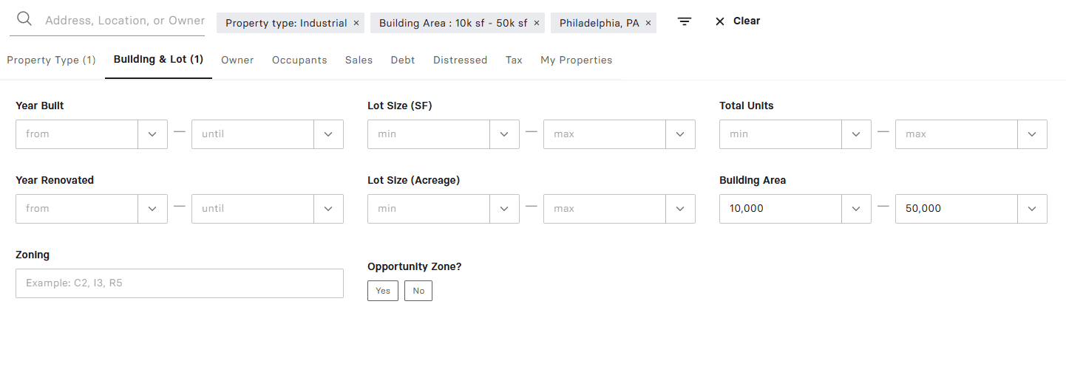Focus the Zoning text field
Image resolution: width=1066 pixels, height=383 pixels.
[x=179, y=283]
